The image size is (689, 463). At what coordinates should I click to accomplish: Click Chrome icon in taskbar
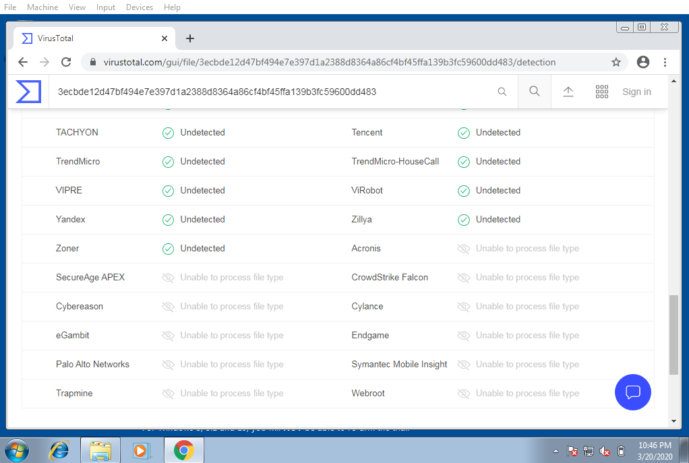183,450
